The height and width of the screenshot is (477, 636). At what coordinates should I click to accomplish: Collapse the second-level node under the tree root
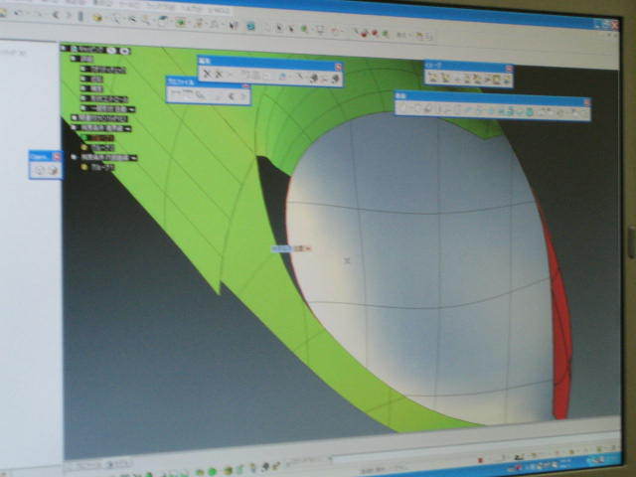[x=74, y=59]
